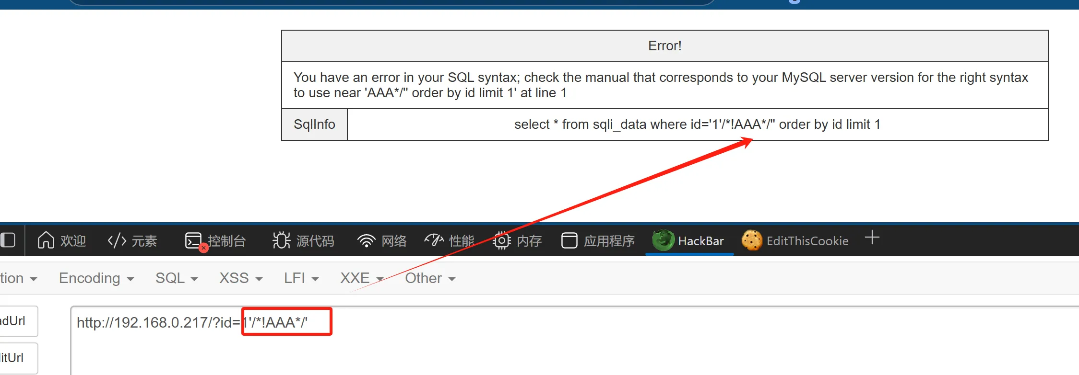Open the Memory (内存) chip icon
Image resolution: width=1079 pixels, height=375 pixels.
[x=501, y=240]
